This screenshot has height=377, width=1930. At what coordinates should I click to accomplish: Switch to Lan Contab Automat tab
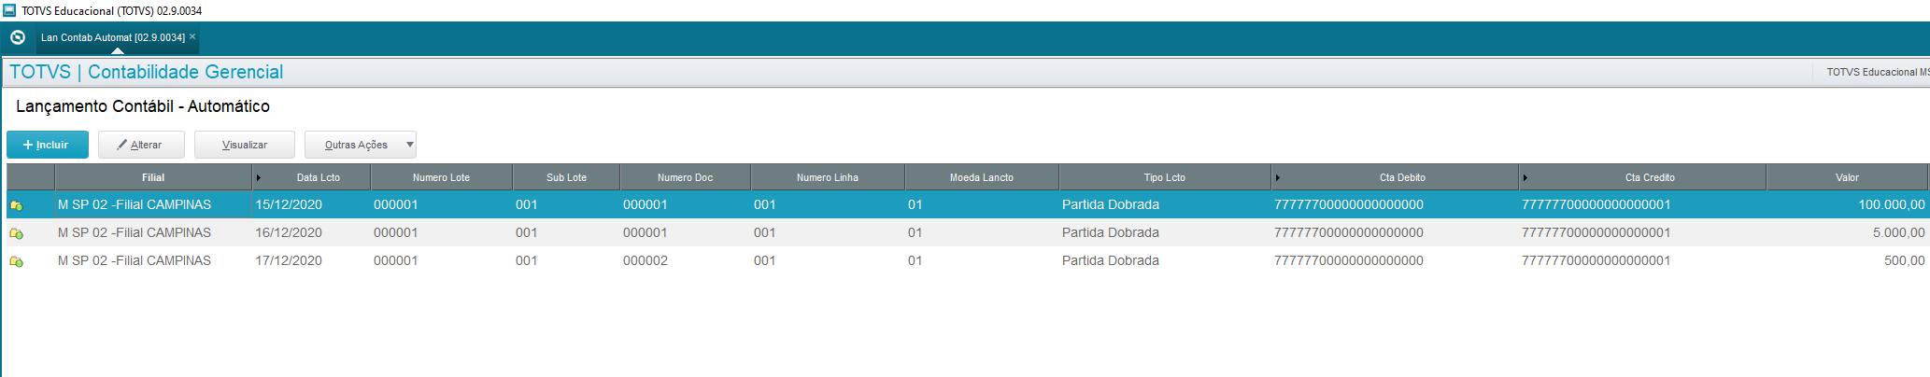[113, 37]
